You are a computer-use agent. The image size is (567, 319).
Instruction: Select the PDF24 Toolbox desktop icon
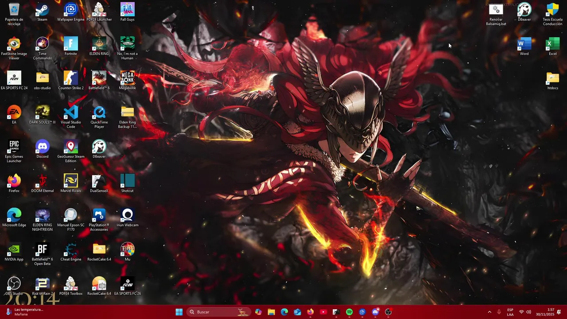pos(70,286)
